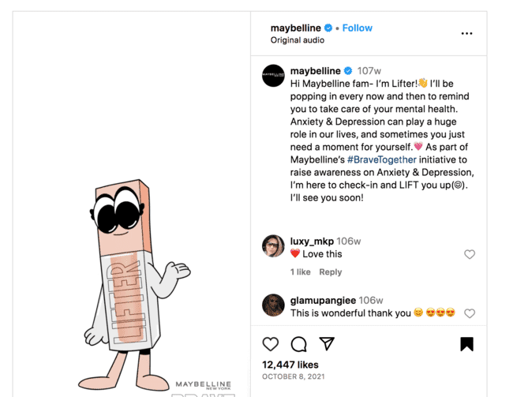
Task: Open the Original audio link
Action: (x=298, y=39)
